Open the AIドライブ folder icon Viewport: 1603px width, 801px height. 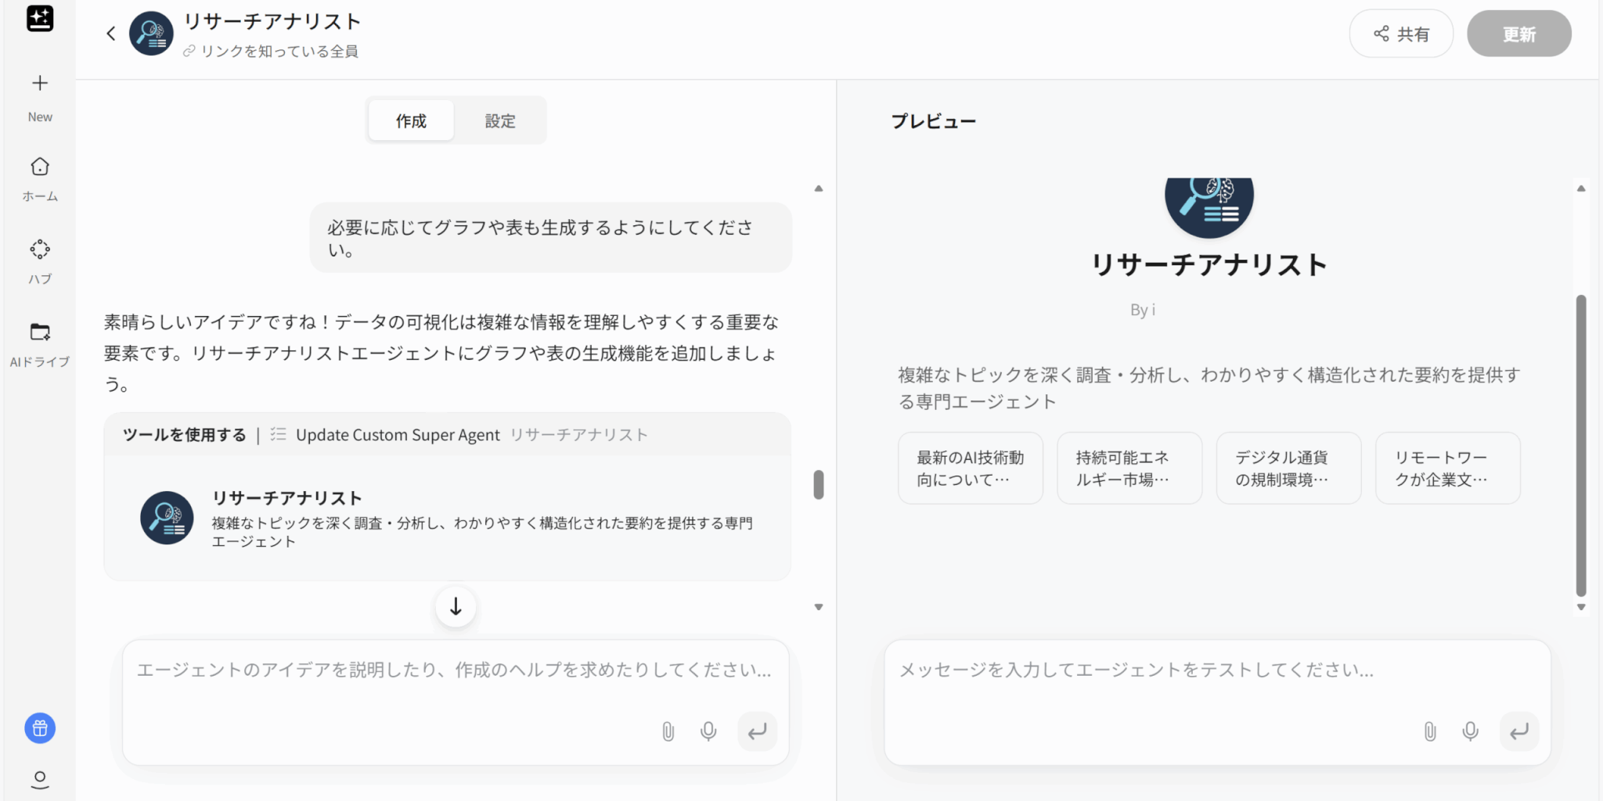tap(40, 332)
